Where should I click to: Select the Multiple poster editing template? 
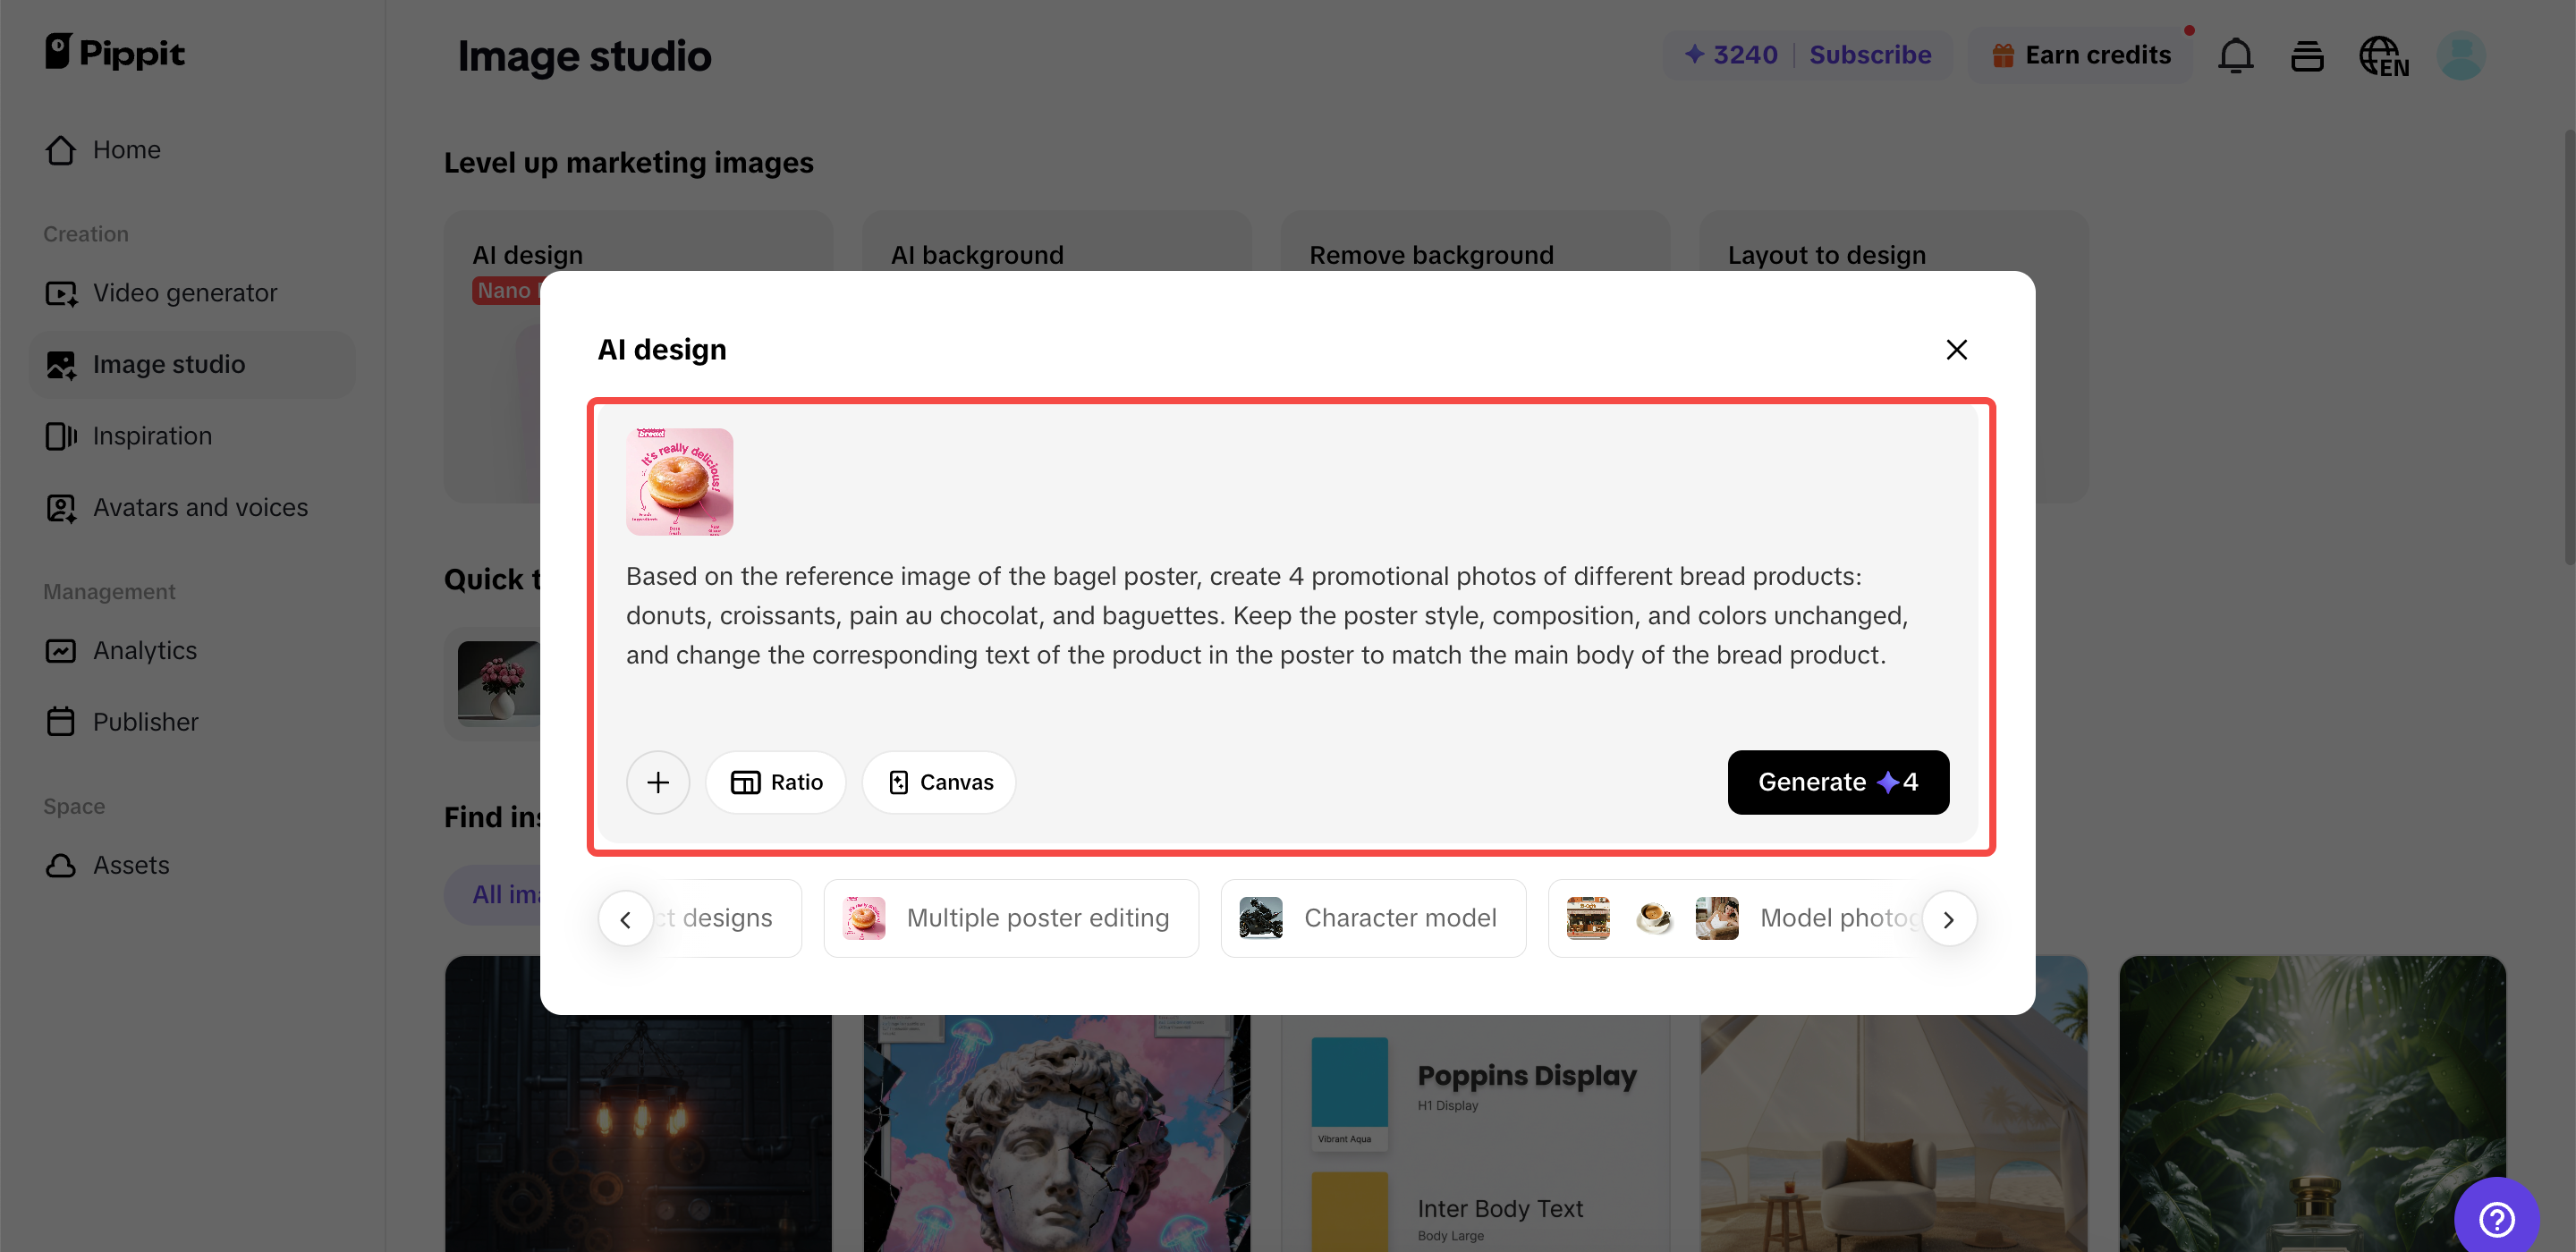coord(1011,918)
